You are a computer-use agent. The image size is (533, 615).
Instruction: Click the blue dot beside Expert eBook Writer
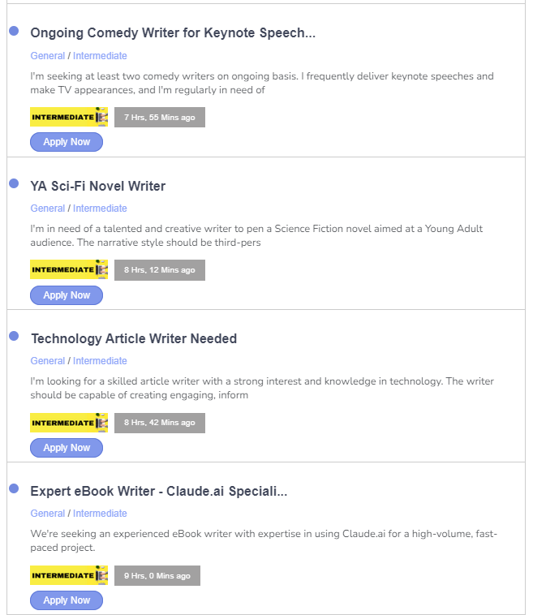(14, 488)
